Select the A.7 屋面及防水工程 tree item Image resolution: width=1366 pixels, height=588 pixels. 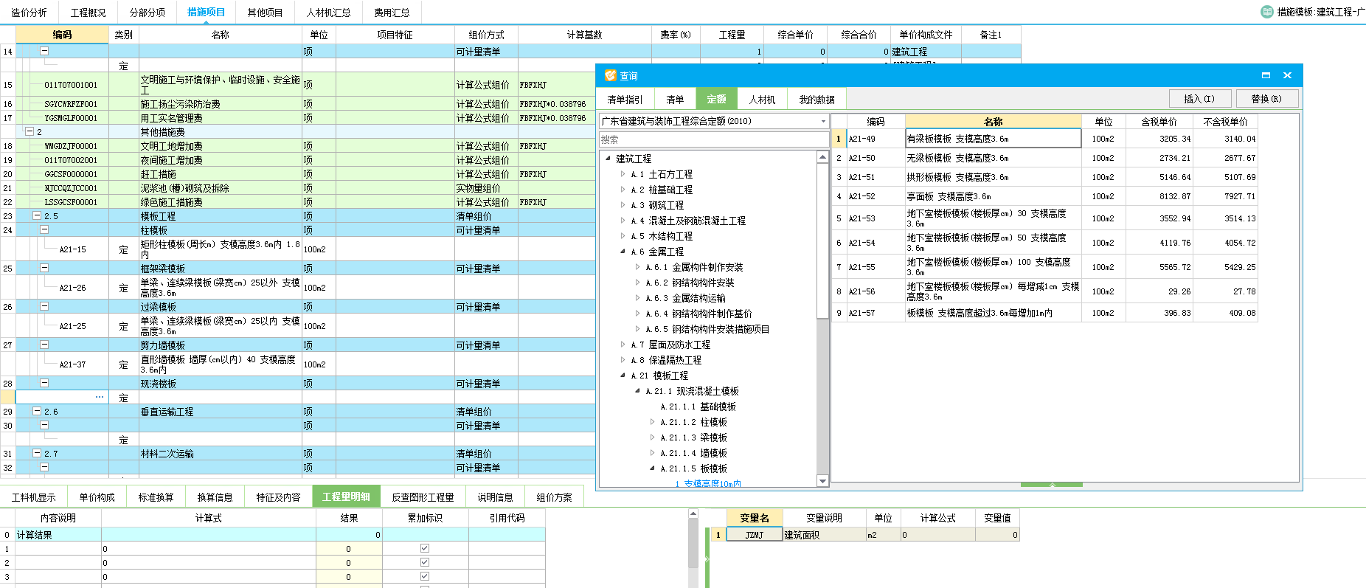[x=670, y=345]
